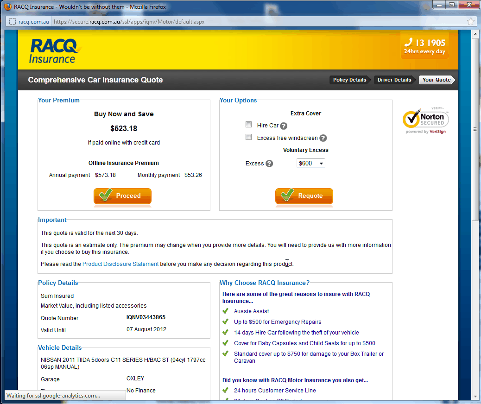Click the scrollbar down arrow

point(475,397)
